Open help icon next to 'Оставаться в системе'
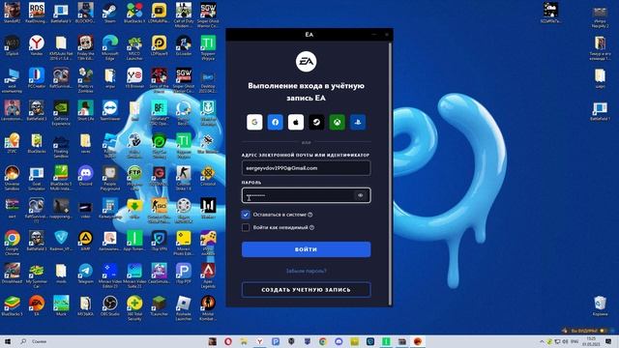Image resolution: width=619 pixels, height=348 pixels. 310,215
